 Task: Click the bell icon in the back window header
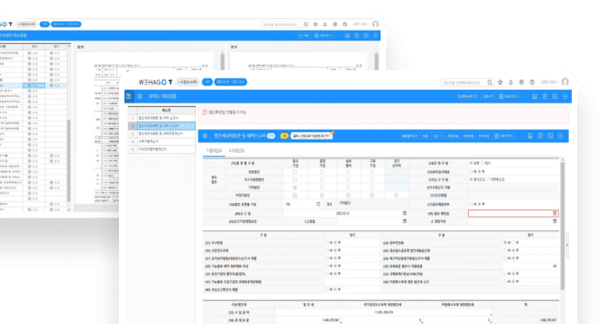point(325,24)
